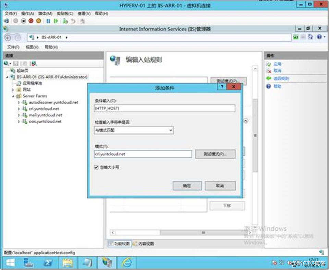The height and width of the screenshot is (270, 329).
Task: Click Cancel (取消) in Add Condition dialog
Action: [220, 186]
